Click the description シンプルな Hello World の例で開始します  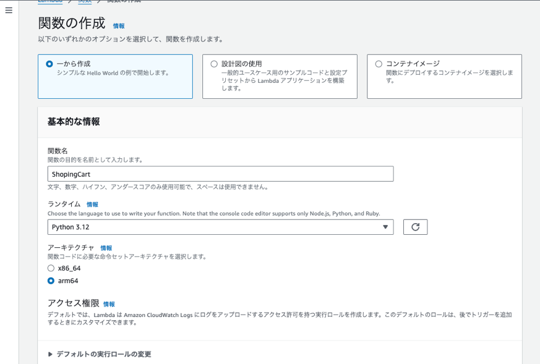[113, 73]
